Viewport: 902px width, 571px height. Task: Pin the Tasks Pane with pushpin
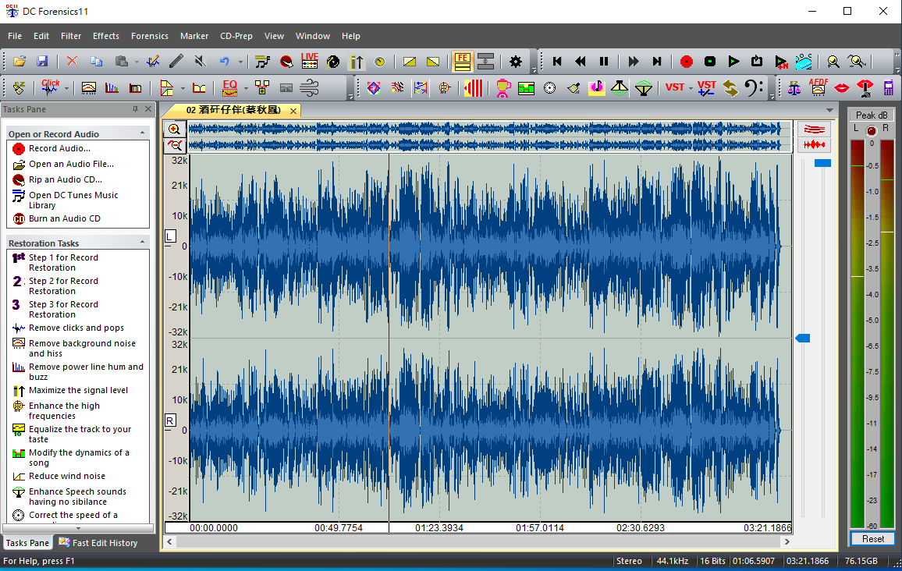click(135, 108)
